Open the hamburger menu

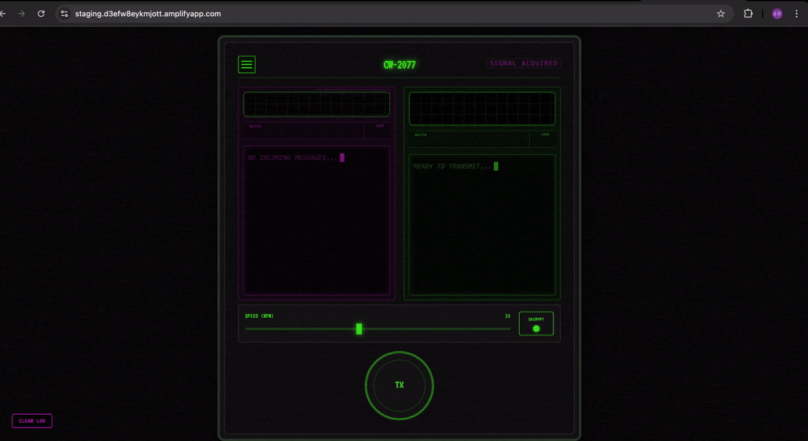(x=246, y=65)
